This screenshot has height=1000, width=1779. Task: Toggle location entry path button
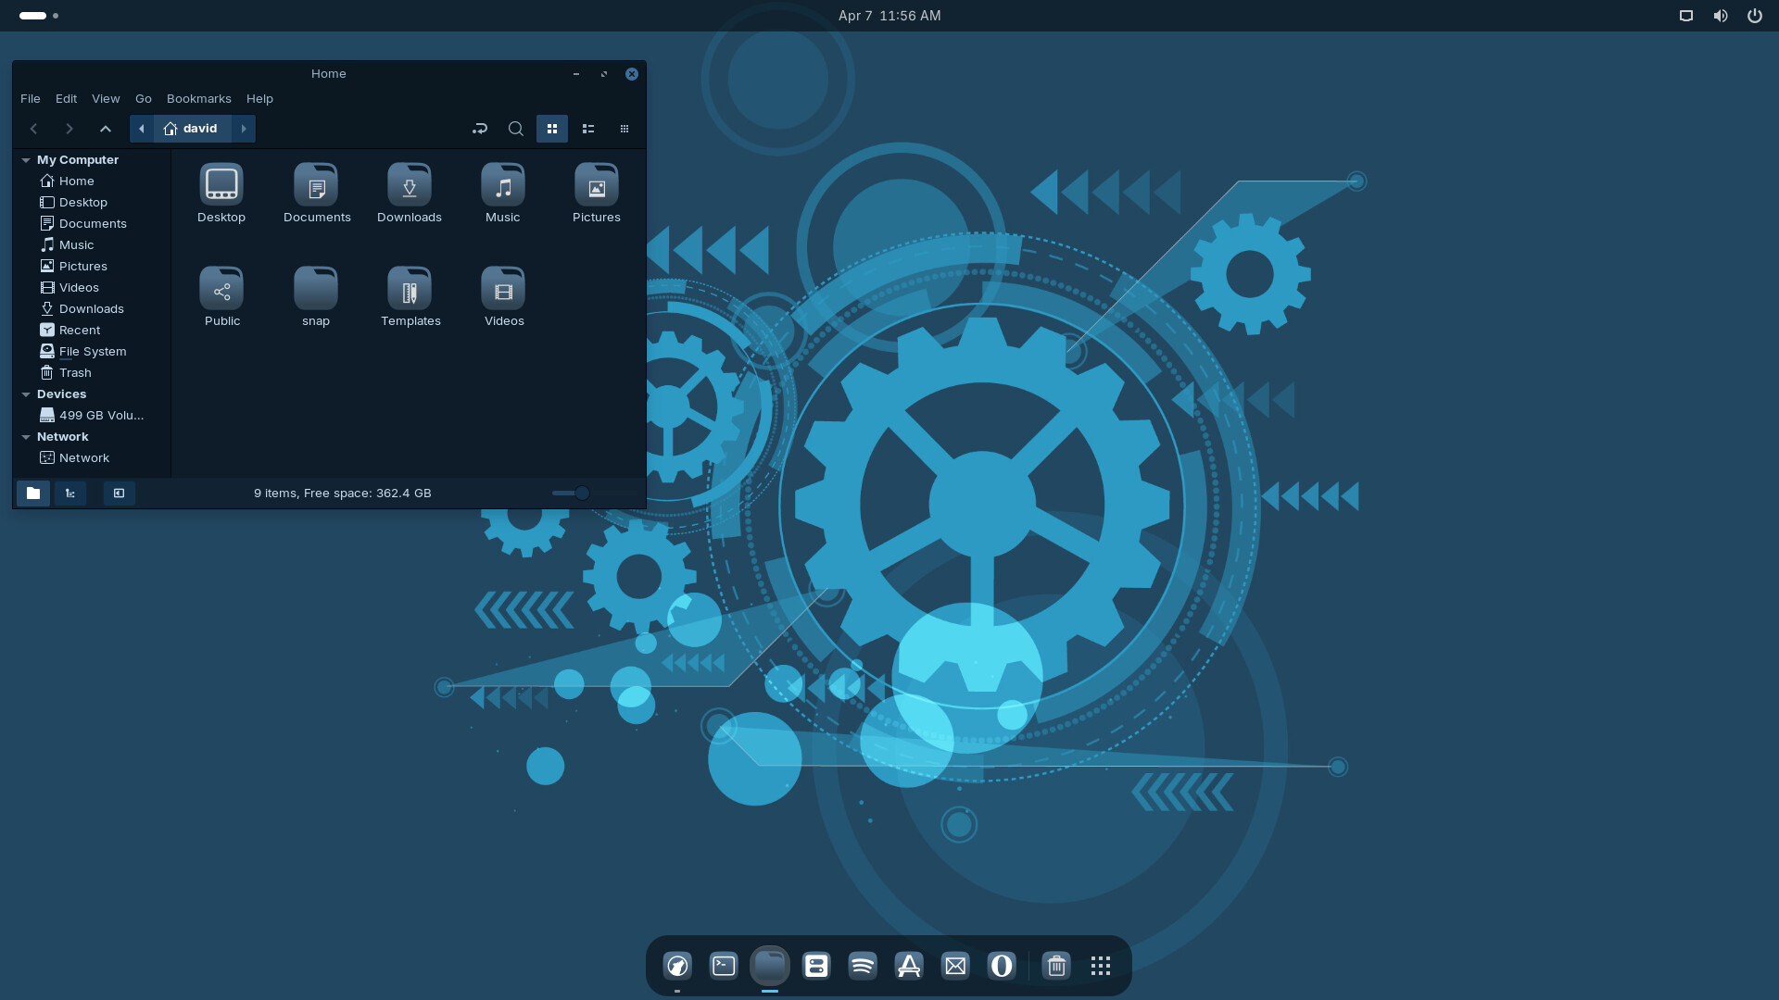click(x=479, y=129)
